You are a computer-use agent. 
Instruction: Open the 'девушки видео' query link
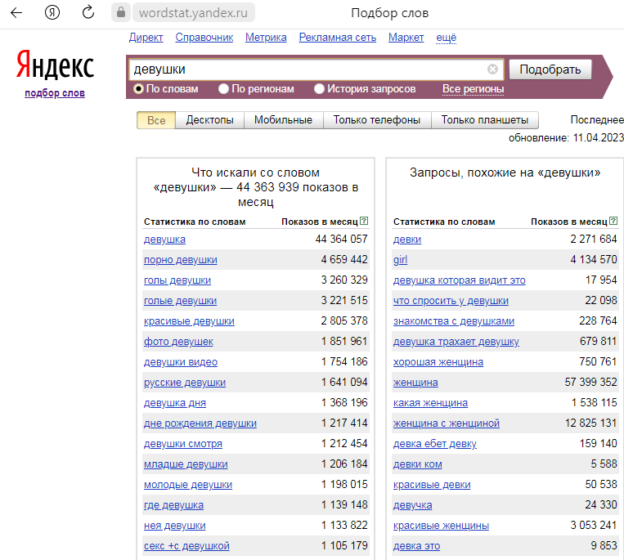[181, 362]
